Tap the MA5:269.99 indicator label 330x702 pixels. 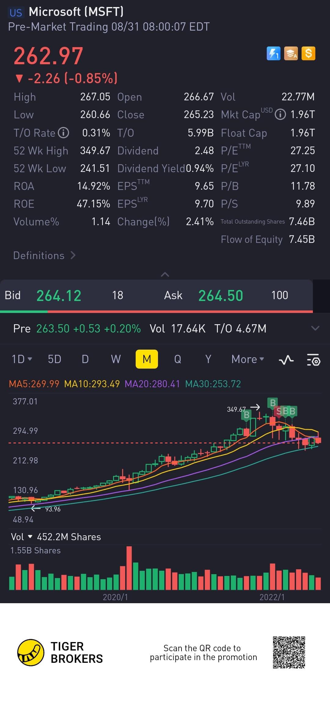tap(34, 384)
